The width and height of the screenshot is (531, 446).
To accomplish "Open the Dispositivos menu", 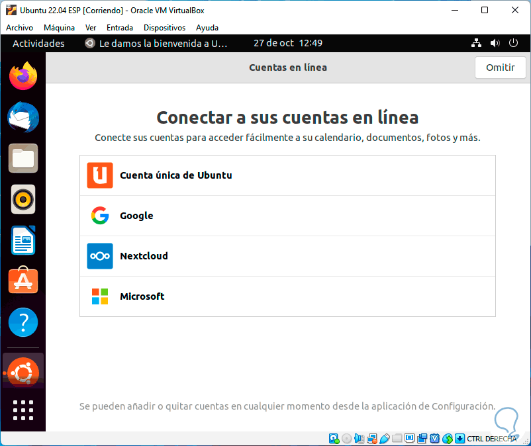I will click(164, 28).
